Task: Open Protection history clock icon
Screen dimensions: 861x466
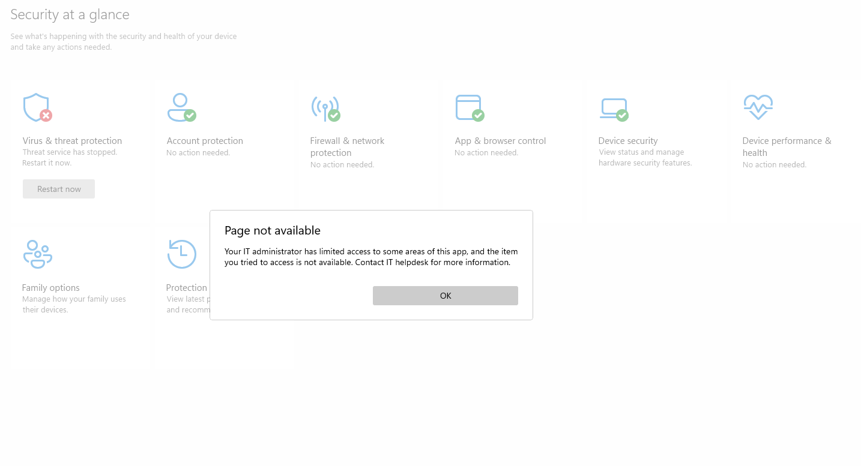Action: coord(181,254)
